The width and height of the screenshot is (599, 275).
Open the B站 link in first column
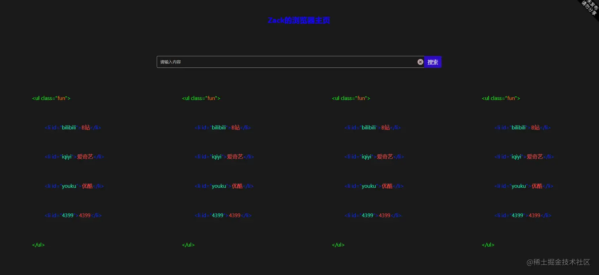[x=86, y=128]
